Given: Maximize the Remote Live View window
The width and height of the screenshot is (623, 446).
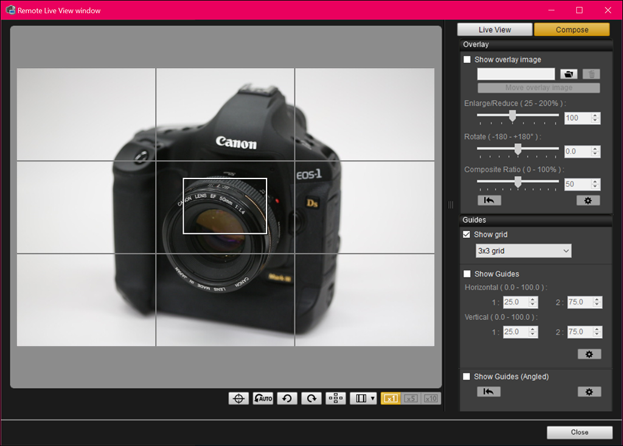Looking at the screenshot, I should coord(579,10).
